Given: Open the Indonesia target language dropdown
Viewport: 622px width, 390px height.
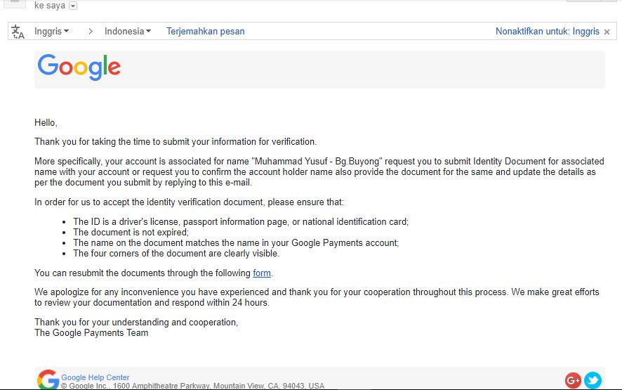Looking at the screenshot, I should [x=128, y=31].
